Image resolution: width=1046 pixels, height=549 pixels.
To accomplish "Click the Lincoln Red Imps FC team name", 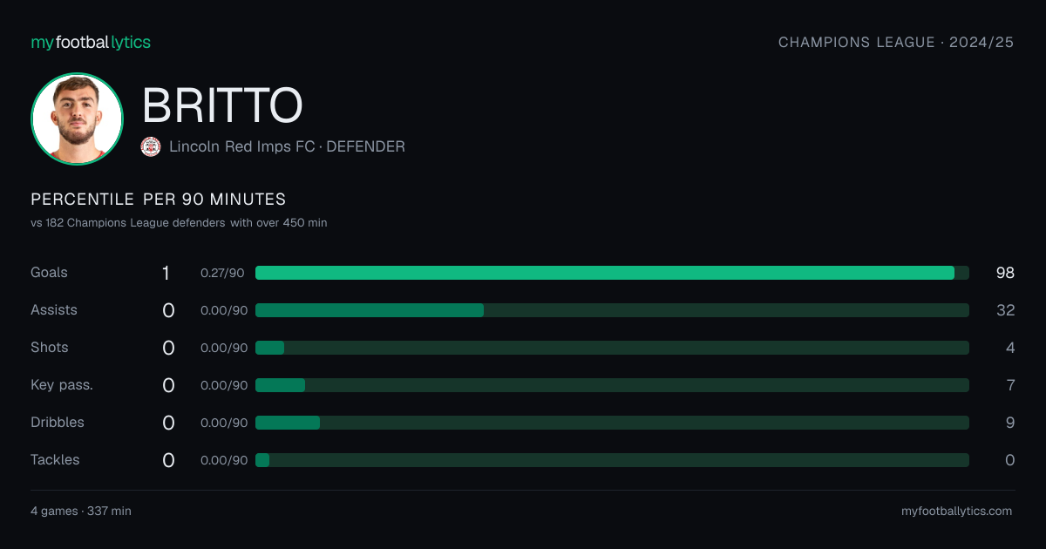I will click(242, 146).
